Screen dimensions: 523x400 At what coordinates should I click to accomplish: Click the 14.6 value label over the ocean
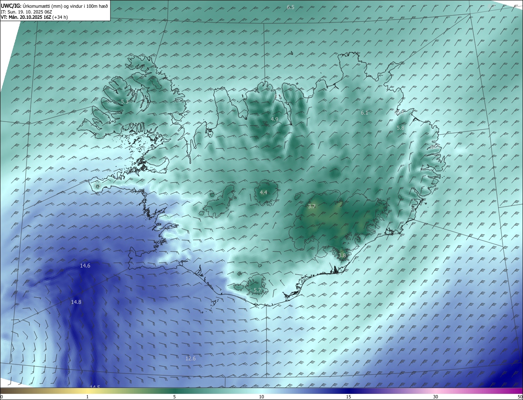click(x=85, y=266)
